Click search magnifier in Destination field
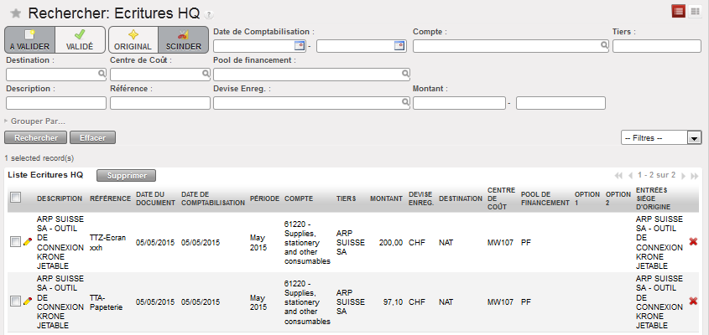Viewport: 709px width, 335px height. [102, 73]
